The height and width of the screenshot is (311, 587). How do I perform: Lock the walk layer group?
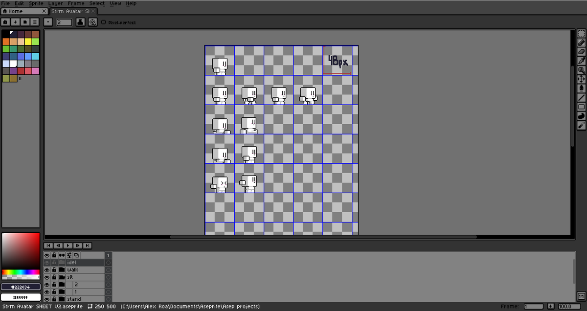pos(54,270)
